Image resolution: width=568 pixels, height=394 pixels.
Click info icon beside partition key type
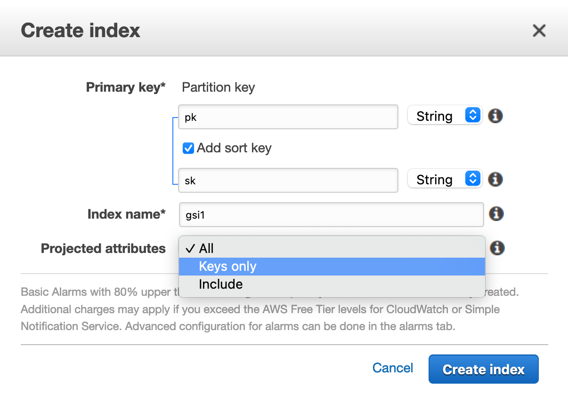495,116
